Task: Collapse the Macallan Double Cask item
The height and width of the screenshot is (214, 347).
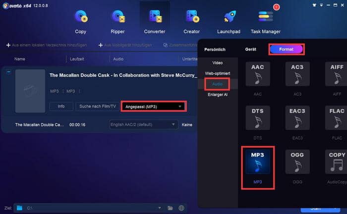Action: pos(8,72)
